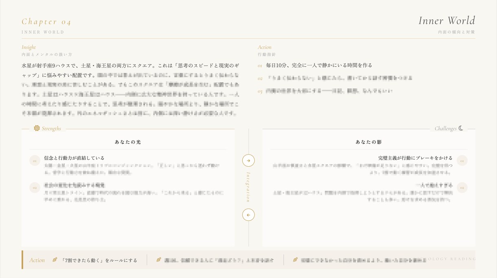Click the gear-like Strengths sun icon
The width and height of the screenshot is (497, 278).
pos(37,128)
